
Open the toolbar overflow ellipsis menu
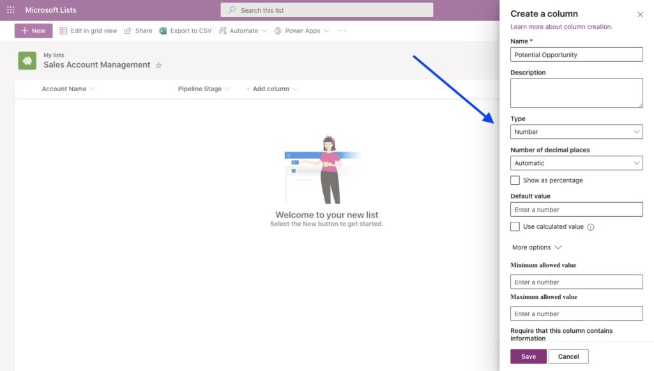point(342,31)
